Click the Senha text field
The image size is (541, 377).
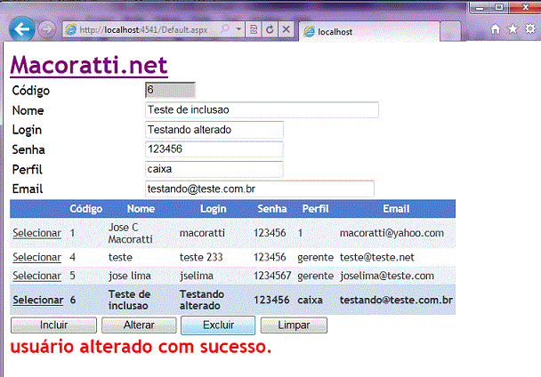pos(214,149)
